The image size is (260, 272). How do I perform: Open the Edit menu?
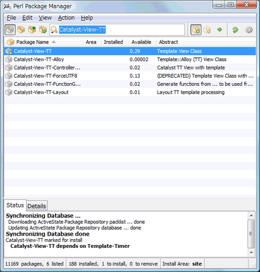[x=27, y=18]
